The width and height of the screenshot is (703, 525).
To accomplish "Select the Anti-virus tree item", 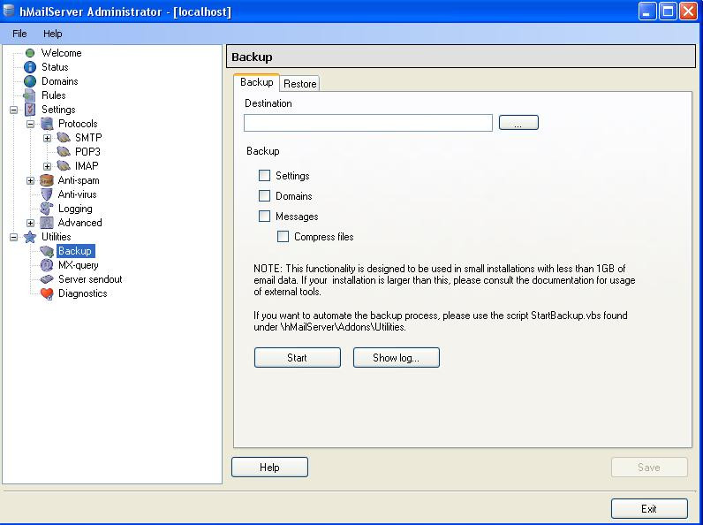I will pos(77,194).
